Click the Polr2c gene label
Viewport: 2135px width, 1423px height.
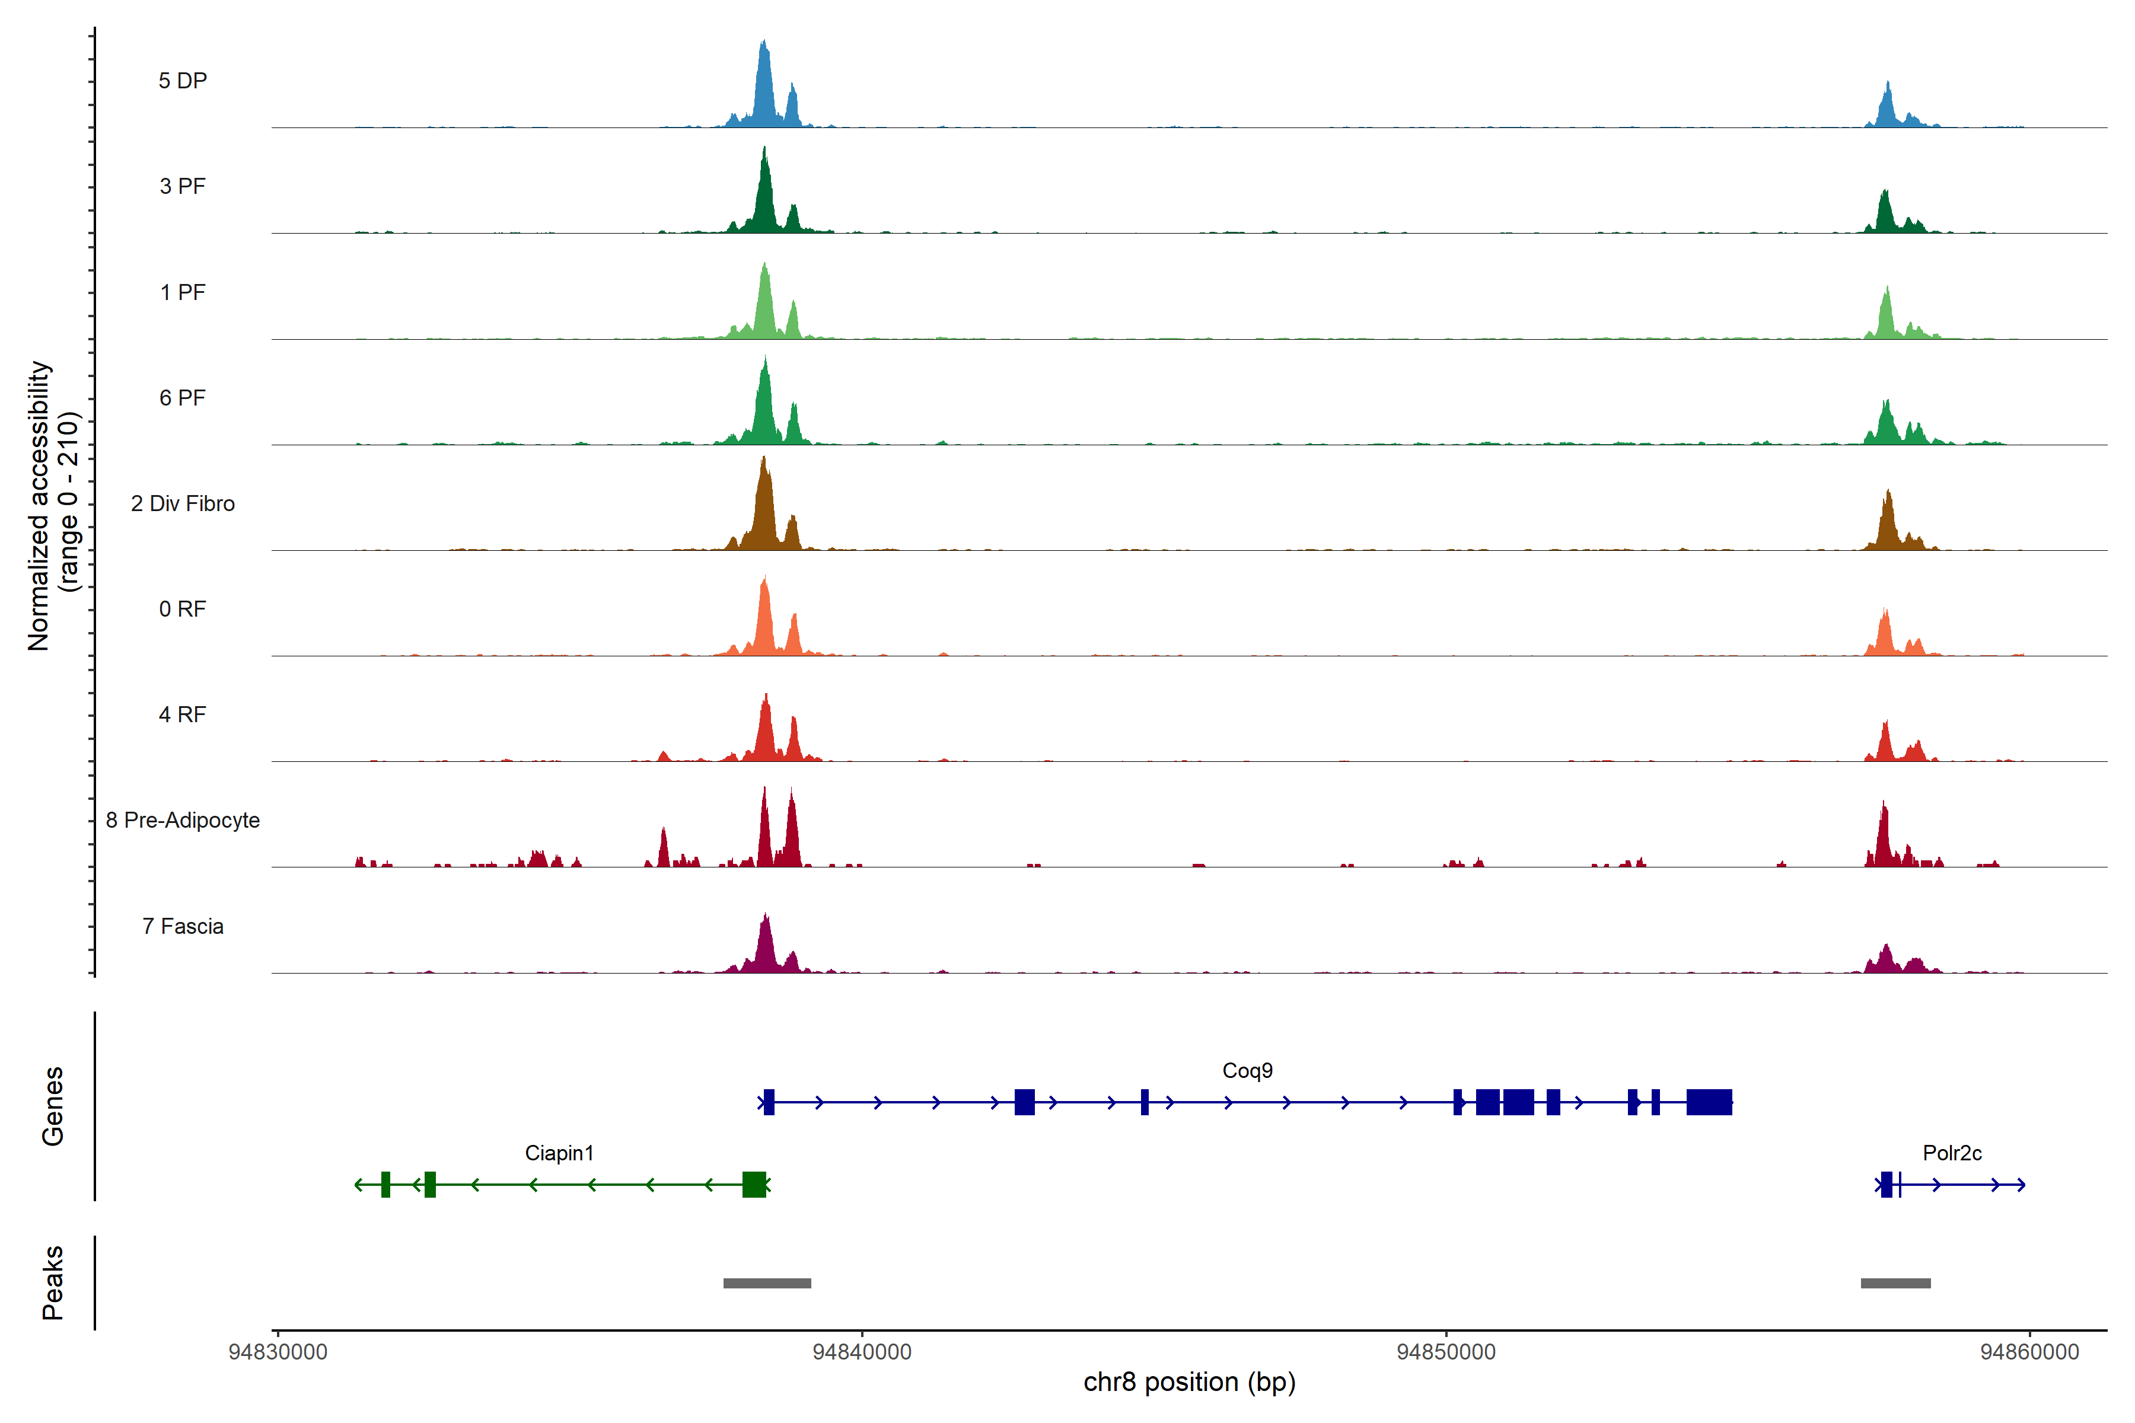pyautogui.click(x=1952, y=1153)
